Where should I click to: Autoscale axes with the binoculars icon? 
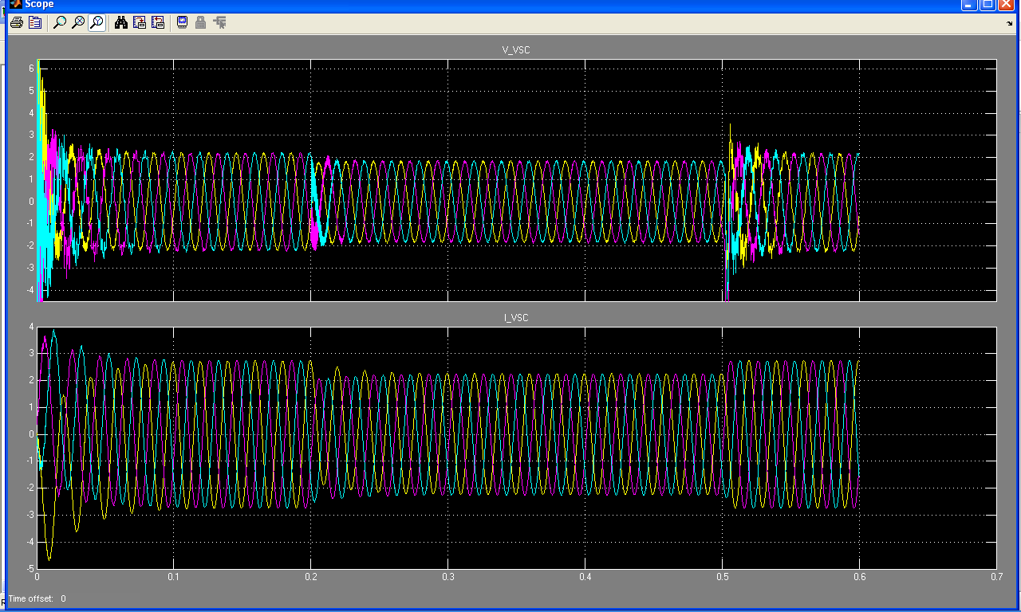coord(121,22)
